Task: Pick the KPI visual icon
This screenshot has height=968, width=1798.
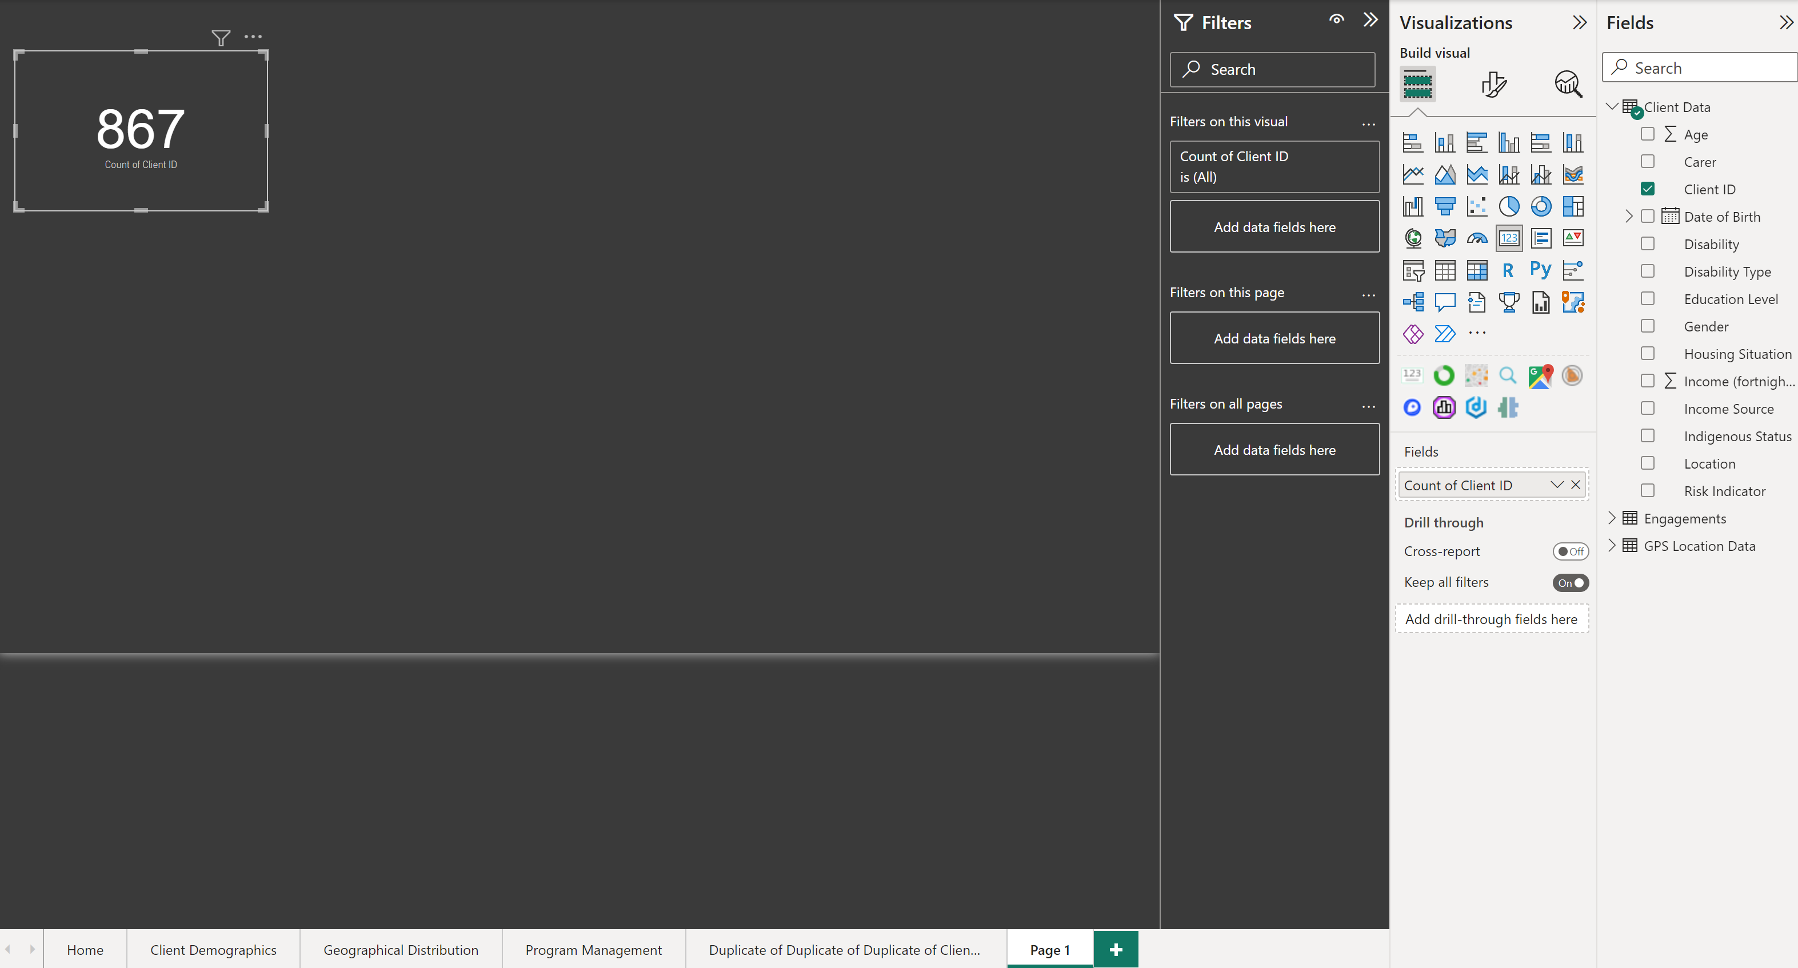Action: [x=1573, y=238]
